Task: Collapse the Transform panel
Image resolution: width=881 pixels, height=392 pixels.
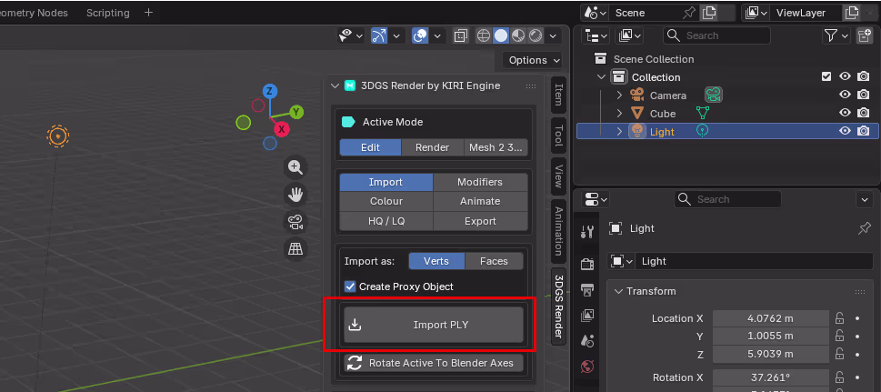Action: pyautogui.click(x=618, y=291)
